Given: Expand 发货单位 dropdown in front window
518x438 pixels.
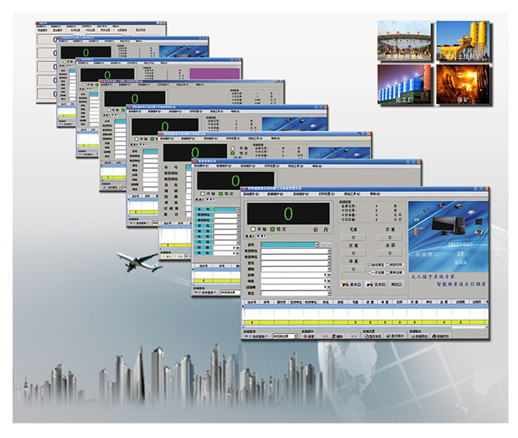Looking at the screenshot, I should [329, 251].
